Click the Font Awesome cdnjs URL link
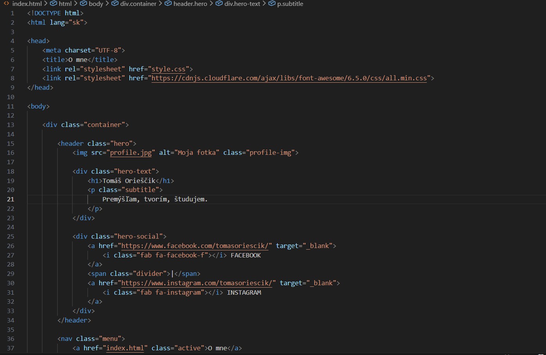 [x=289, y=78]
